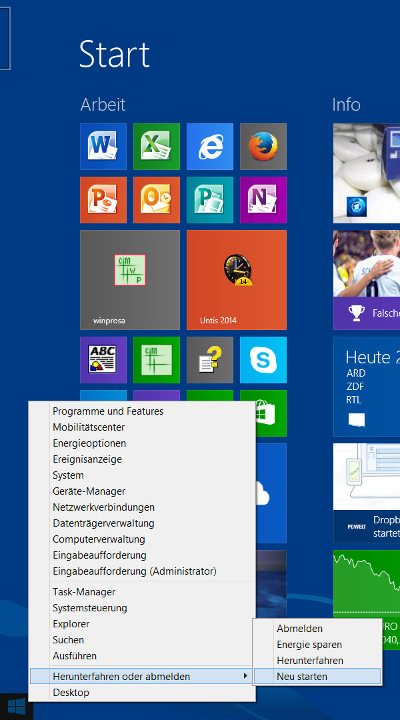
Task: Click the Windows Start button
Action: [17, 706]
